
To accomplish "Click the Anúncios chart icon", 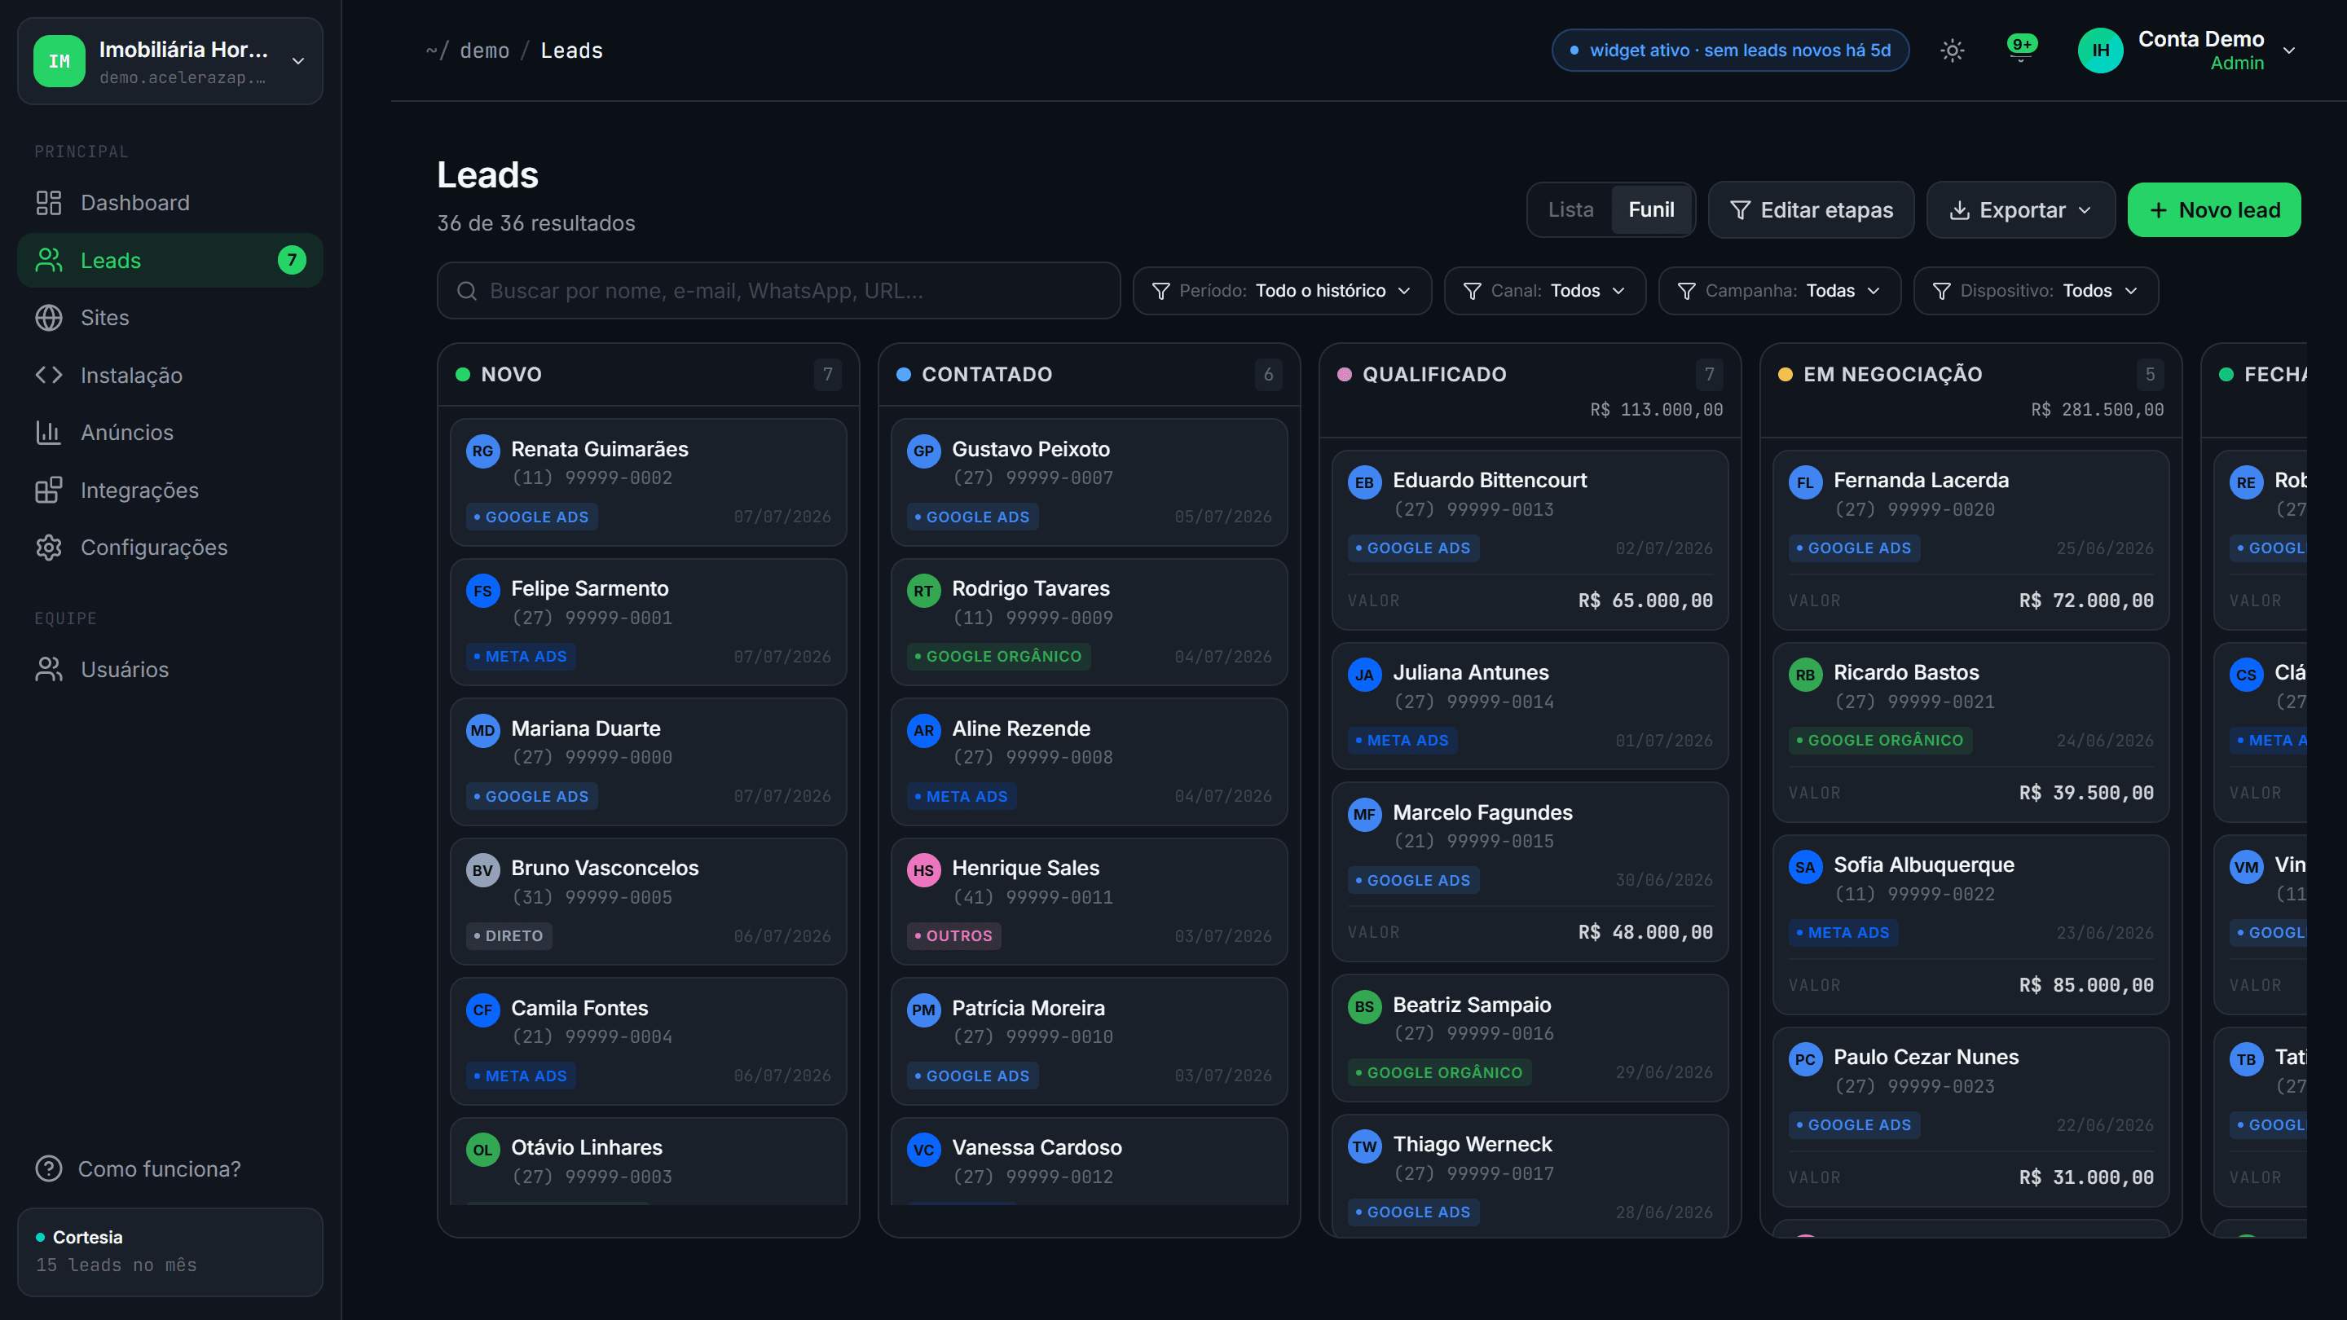I will [48, 432].
